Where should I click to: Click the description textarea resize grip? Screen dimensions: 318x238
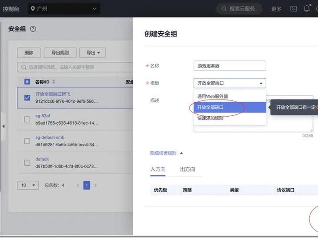(312, 131)
